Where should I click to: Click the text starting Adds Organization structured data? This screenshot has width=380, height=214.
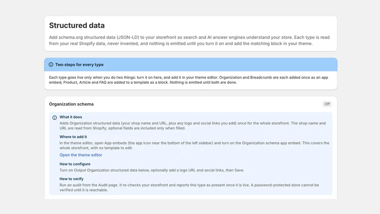point(193,126)
